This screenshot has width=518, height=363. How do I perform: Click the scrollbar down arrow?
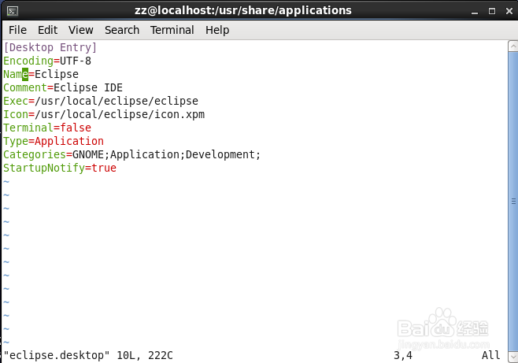point(512,357)
